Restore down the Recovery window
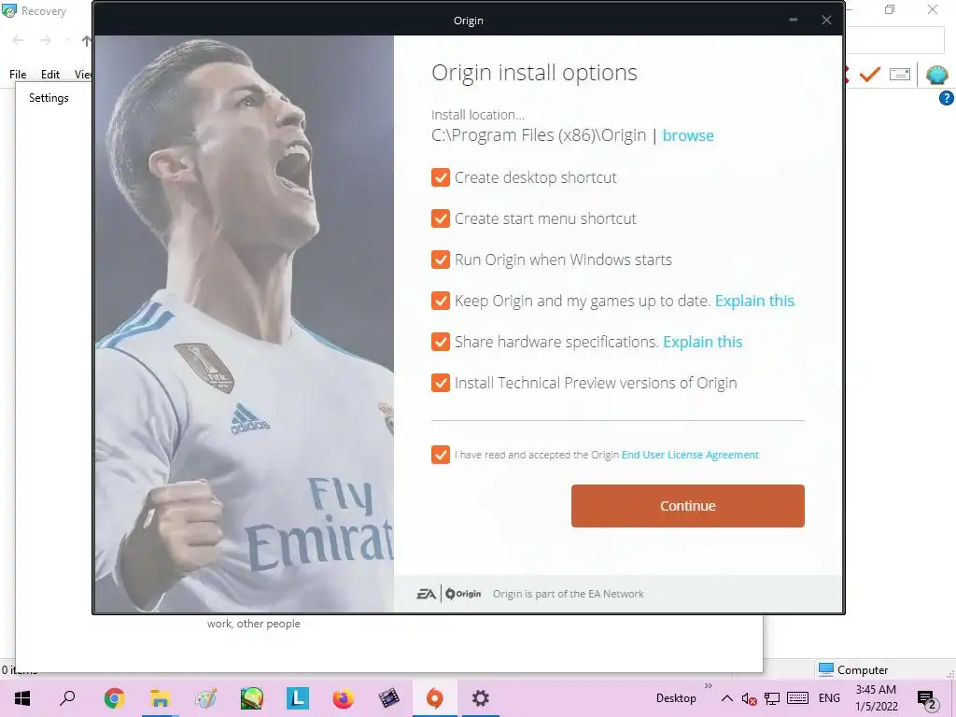956x717 pixels. pyautogui.click(x=890, y=9)
